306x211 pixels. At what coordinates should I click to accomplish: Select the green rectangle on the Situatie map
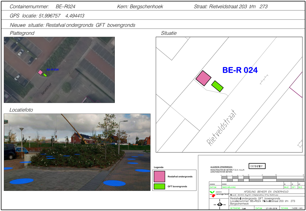[217, 86]
